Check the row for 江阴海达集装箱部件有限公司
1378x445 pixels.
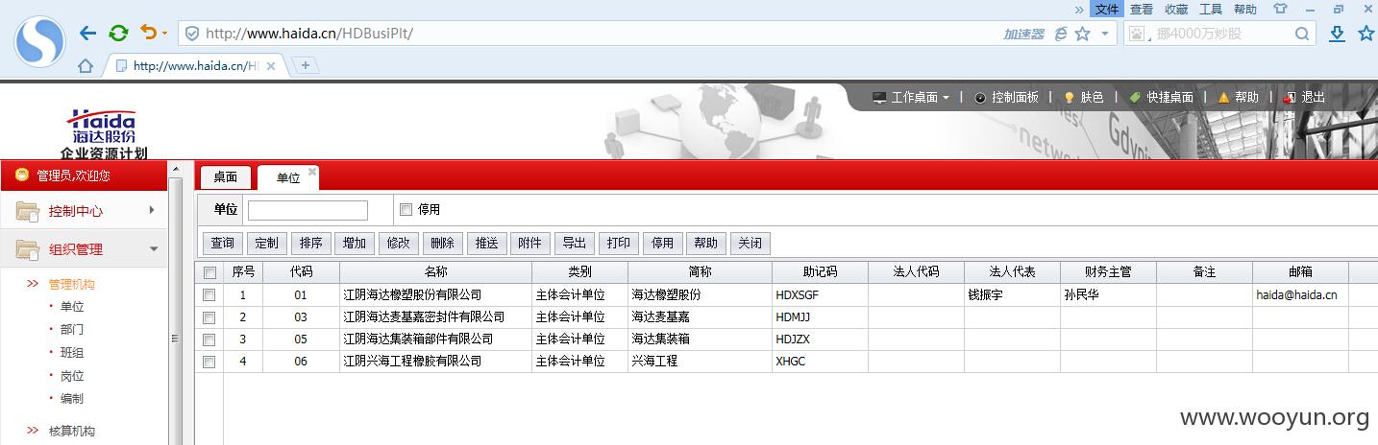[x=209, y=340]
